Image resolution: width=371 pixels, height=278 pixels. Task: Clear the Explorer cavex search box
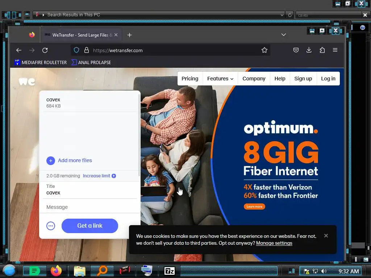pos(365,15)
